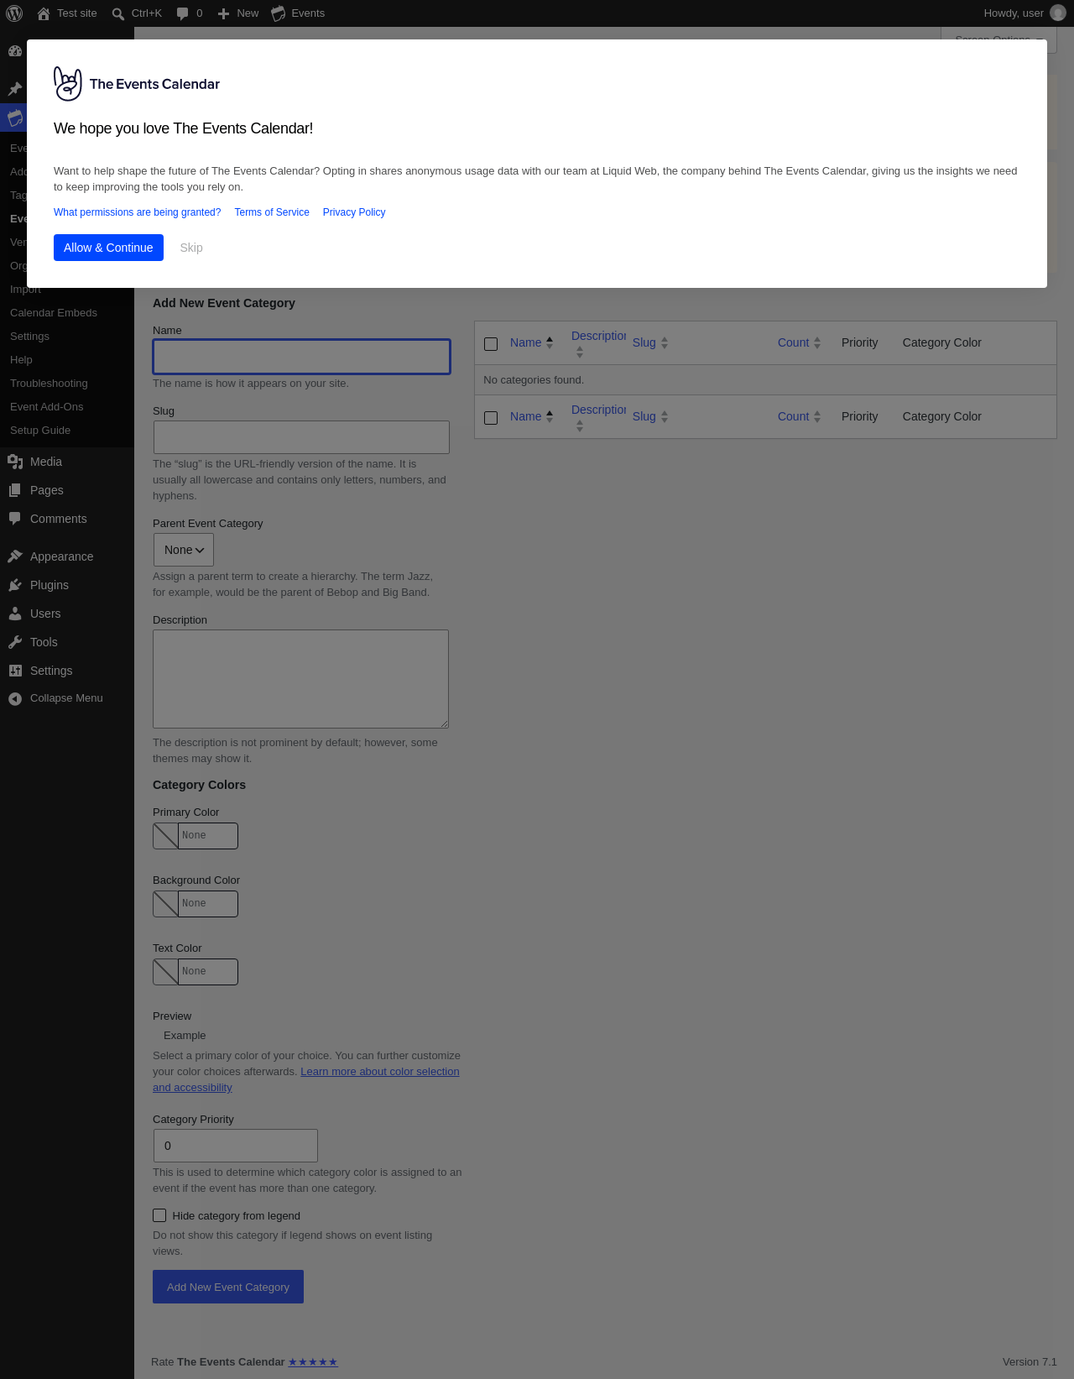
Task: Click into the Description textarea
Action: (301, 679)
